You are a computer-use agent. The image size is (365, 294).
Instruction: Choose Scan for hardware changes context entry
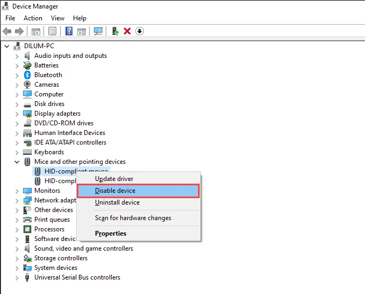point(138,218)
